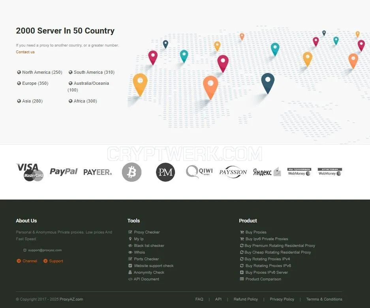Image resolution: width=370 pixels, height=308 pixels.
Task: Click the large yellow map pin
Action: pos(140,84)
